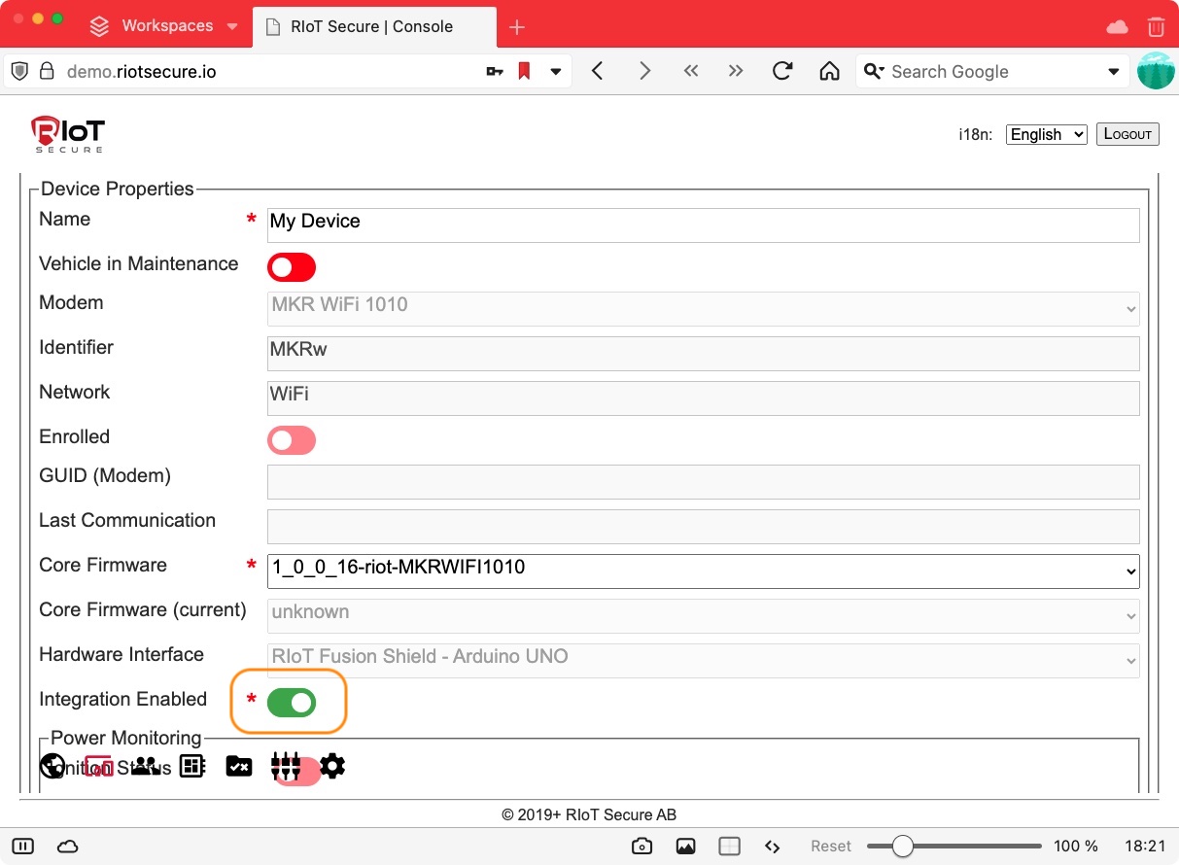1179x865 pixels.
Task: Click the Logout button
Action: pos(1127,134)
